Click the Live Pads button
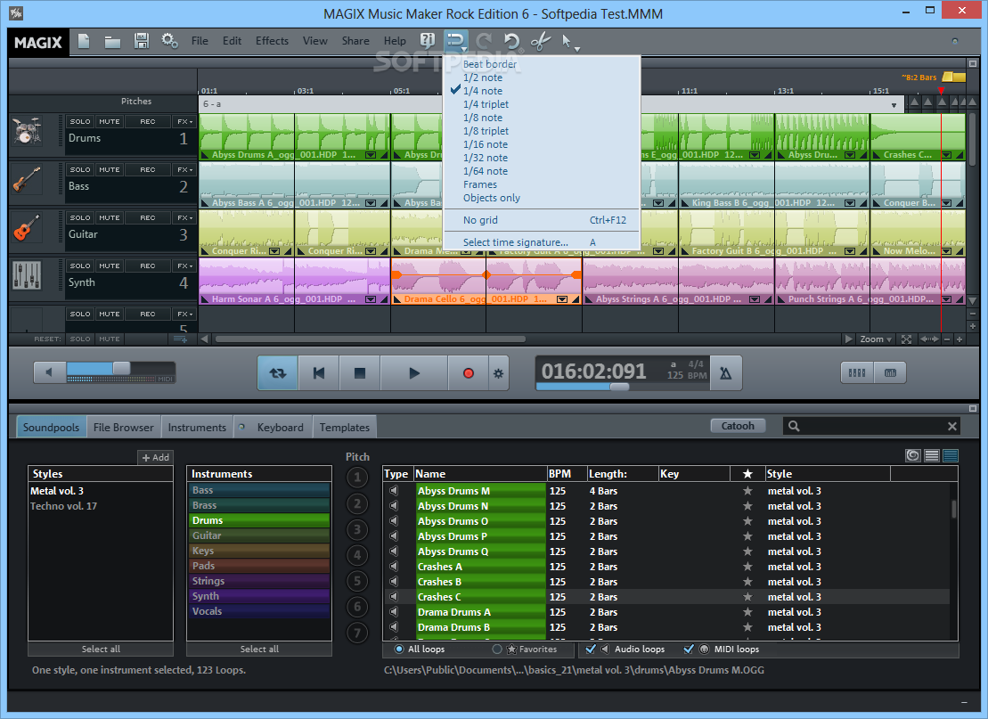The width and height of the screenshot is (988, 719). 890,372
